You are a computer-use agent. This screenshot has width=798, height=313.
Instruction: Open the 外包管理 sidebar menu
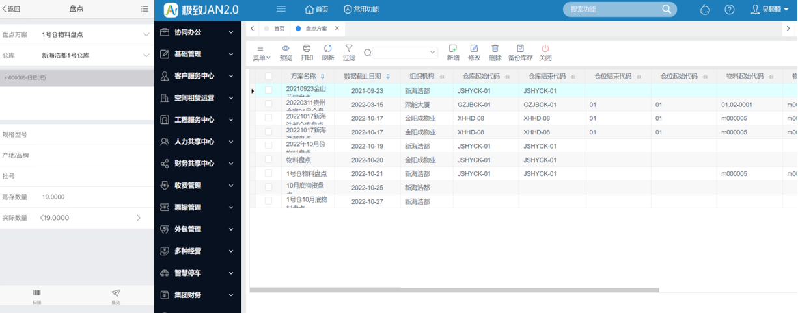(x=197, y=229)
